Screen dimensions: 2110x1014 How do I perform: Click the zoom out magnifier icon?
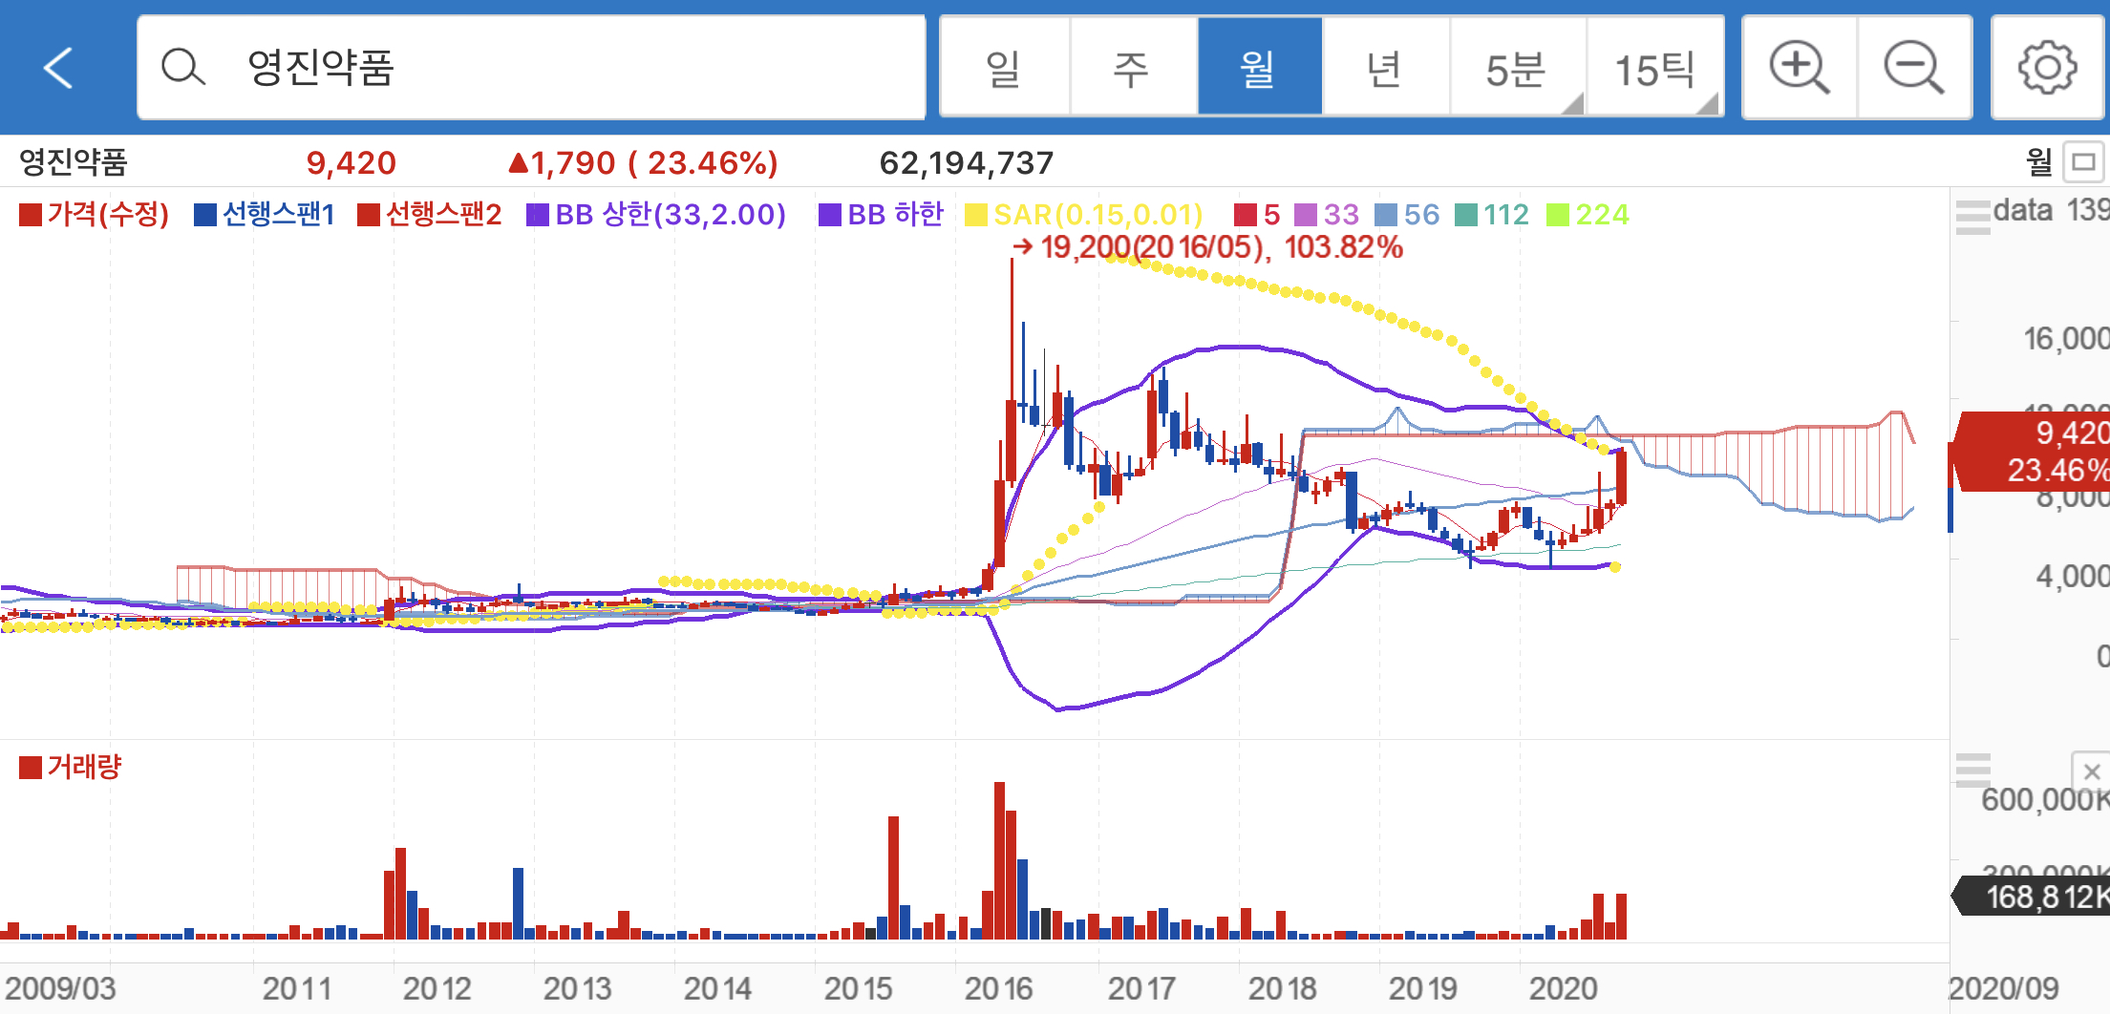click(x=1914, y=68)
